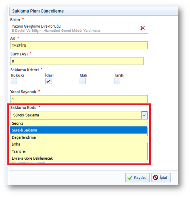Select the highlighted Sürekli Saklama option

point(79,130)
